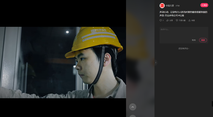
Task: Share the video via 分享
Action: 170,21
